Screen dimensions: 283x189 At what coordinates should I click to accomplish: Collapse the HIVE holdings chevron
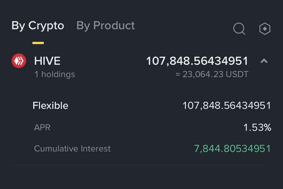264,61
